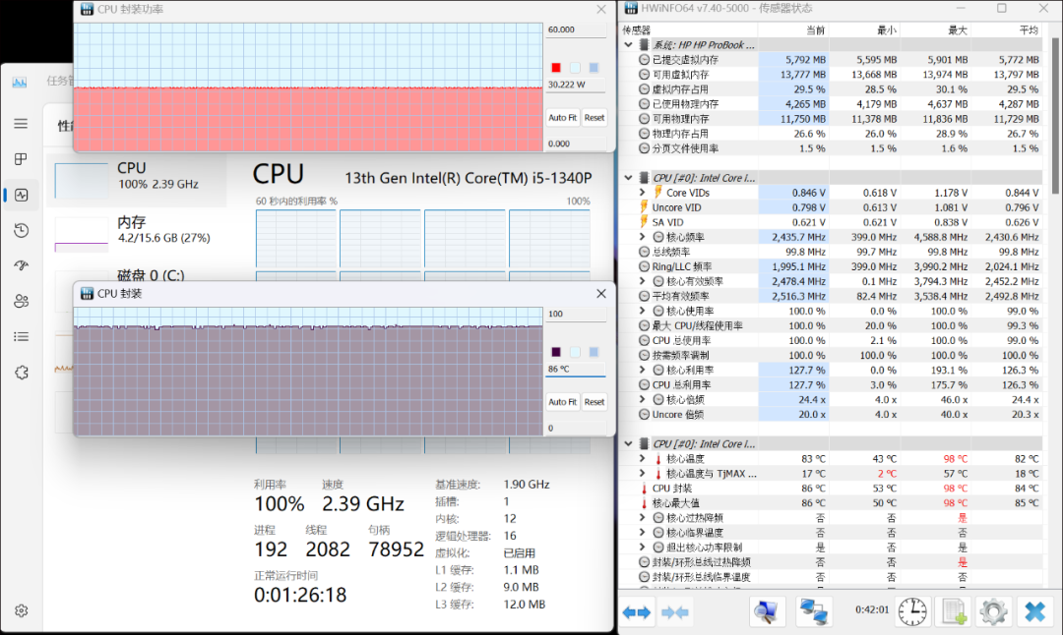This screenshot has height=635, width=1063.
Task: Open Task Manager settings gear
Action: tap(21, 610)
